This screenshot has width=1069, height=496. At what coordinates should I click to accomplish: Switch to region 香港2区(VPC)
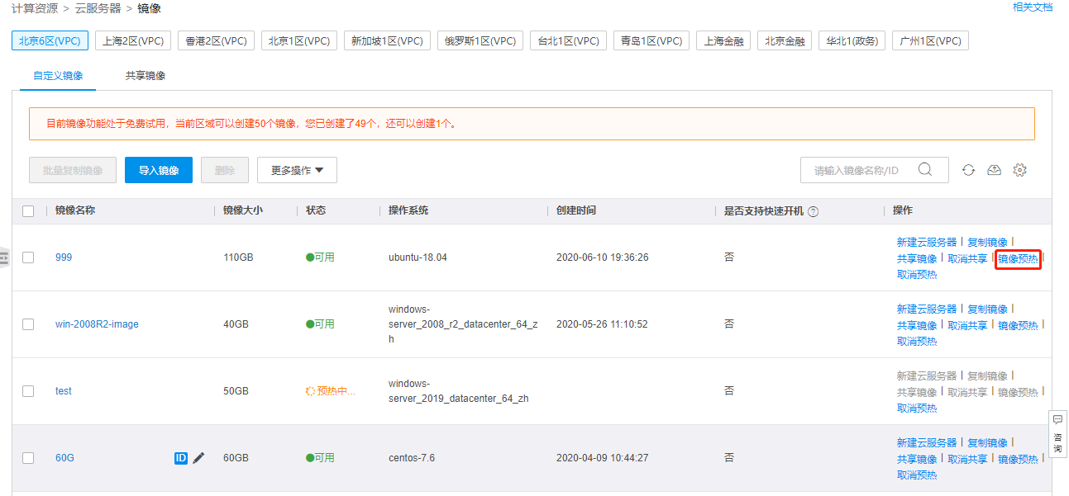pos(216,40)
